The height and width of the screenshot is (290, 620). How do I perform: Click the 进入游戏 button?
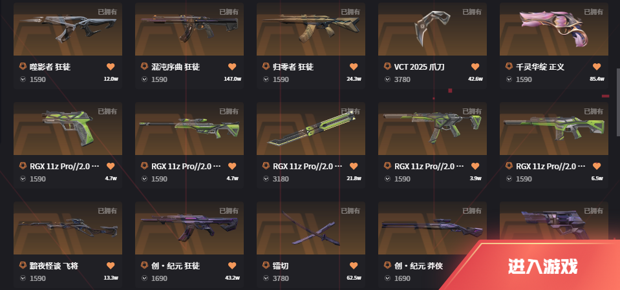(542, 266)
